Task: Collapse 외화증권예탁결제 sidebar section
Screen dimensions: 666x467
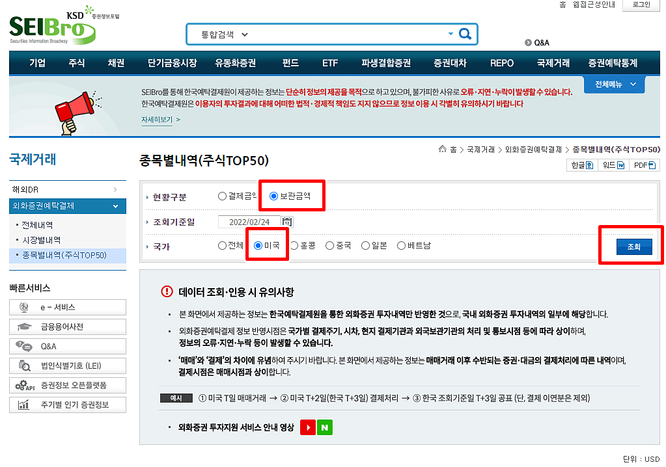Action: (x=68, y=206)
